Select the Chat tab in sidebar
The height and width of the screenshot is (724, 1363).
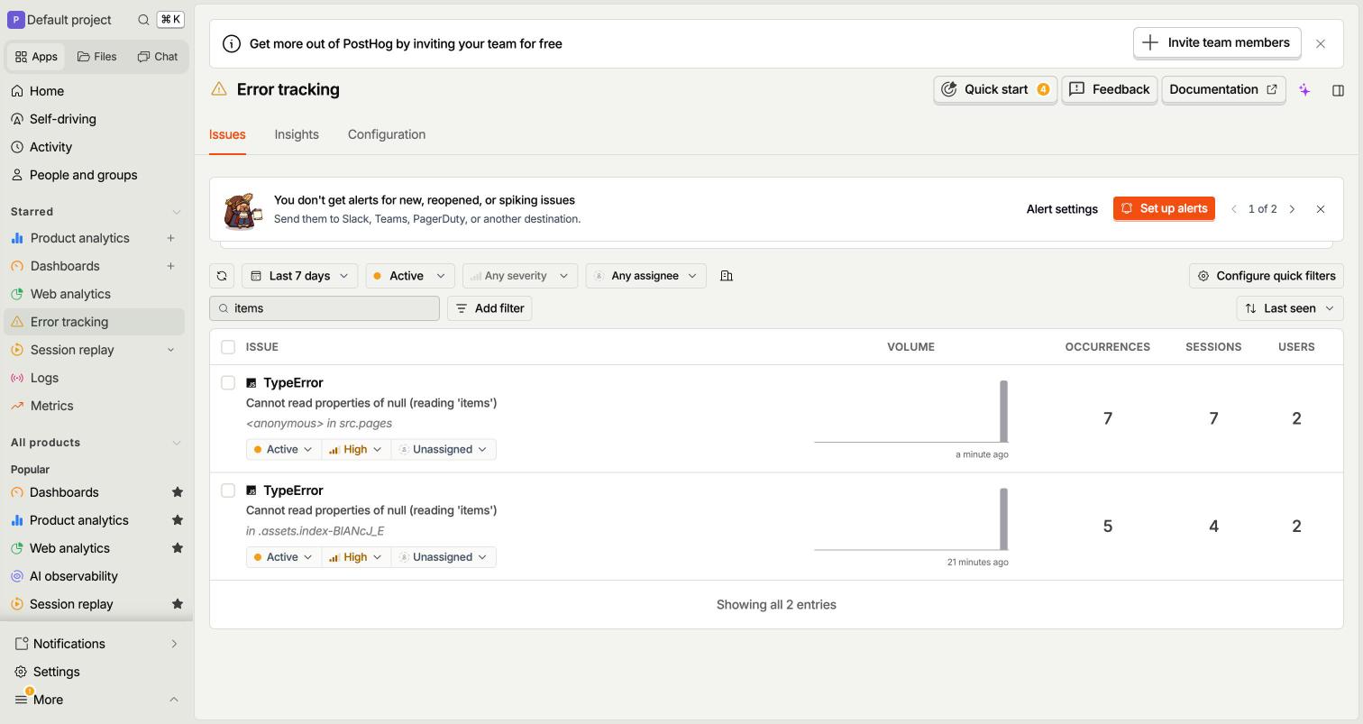click(x=158, y=57)
